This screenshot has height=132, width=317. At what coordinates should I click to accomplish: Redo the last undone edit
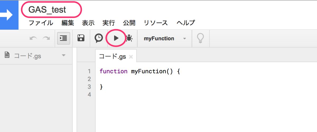click(x=46, y=38)
